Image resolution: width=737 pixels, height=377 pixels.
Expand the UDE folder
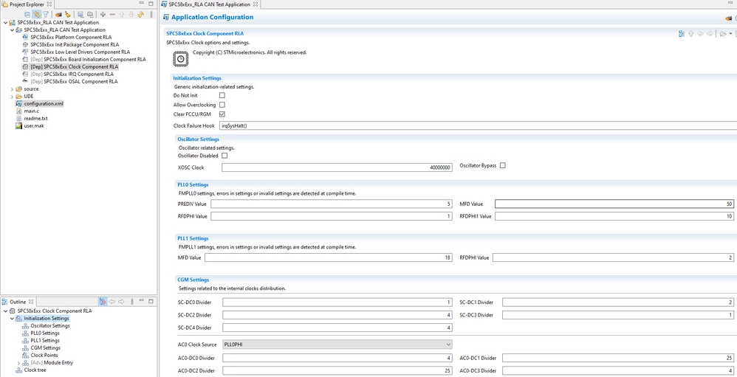[12, 96]
